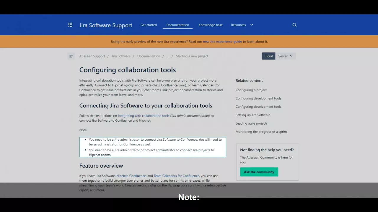Follow the Confluence link in Feature overview
This screenshot has height=212, width=378.
pyautogui.click(x=138, y=176)
